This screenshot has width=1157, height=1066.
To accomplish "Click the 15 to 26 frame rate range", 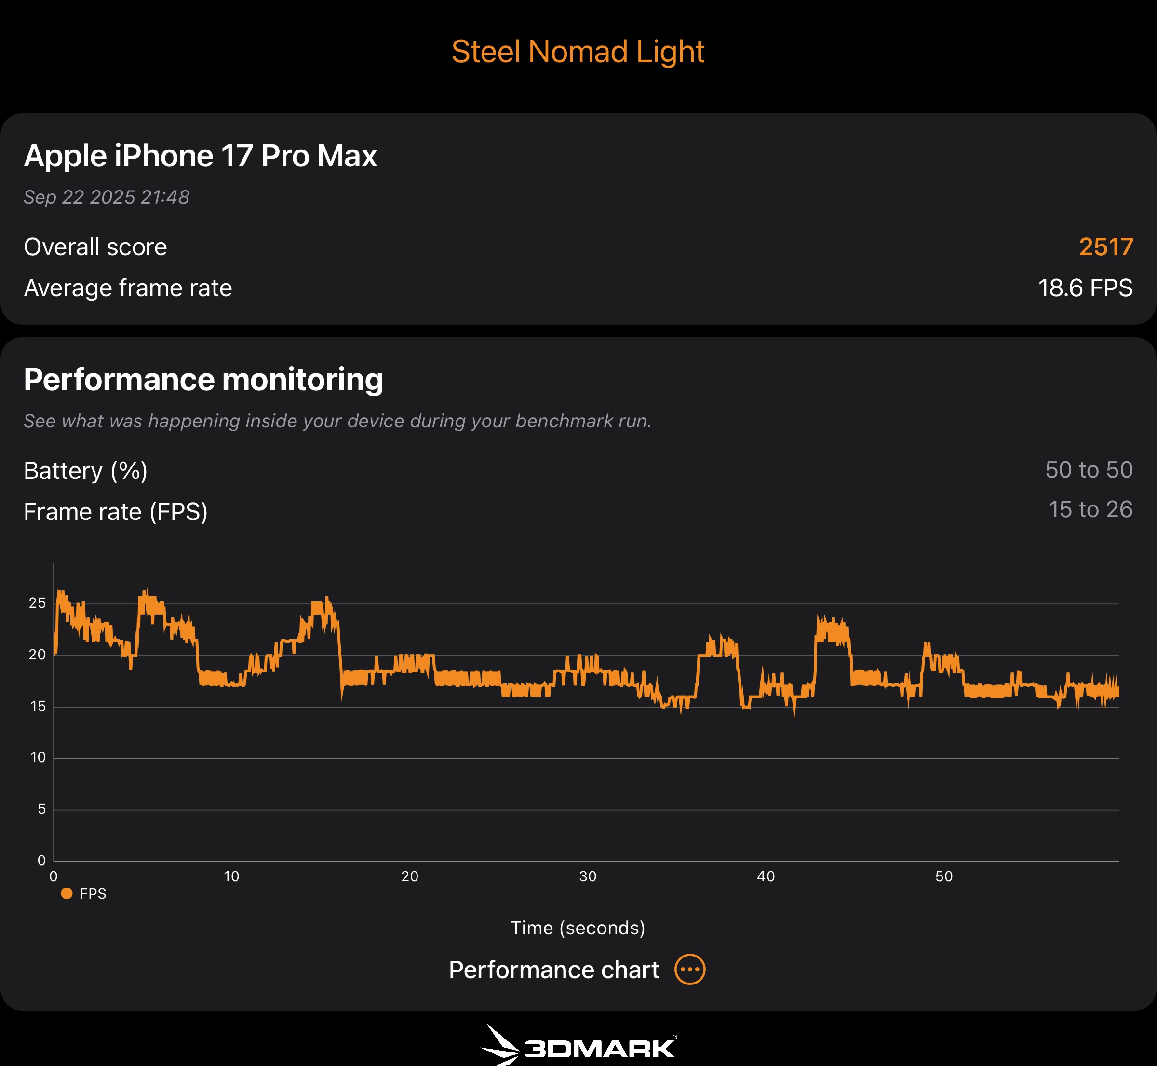I will point(1090,509).
